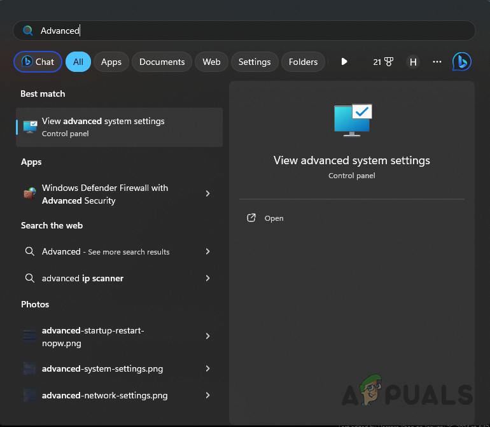Open View advanced system settings best match
The height and width of the screenshot is (427, 490).
(120, 127)
